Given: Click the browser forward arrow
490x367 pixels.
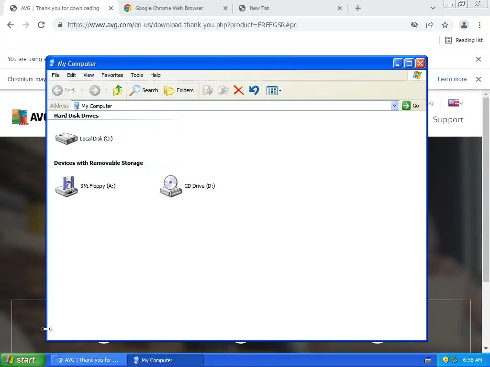Looking at the screenshot, I should pyautogui.click(x=26, y=25).
